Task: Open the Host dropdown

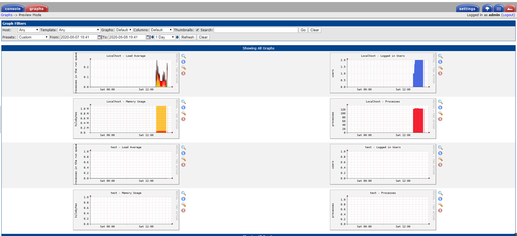Action: (x=29, y=30)
